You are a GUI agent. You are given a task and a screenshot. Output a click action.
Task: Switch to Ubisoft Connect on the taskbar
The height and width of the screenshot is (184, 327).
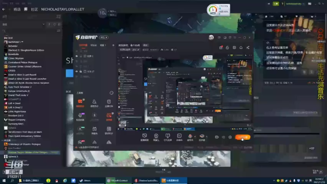tap(118, 180)
